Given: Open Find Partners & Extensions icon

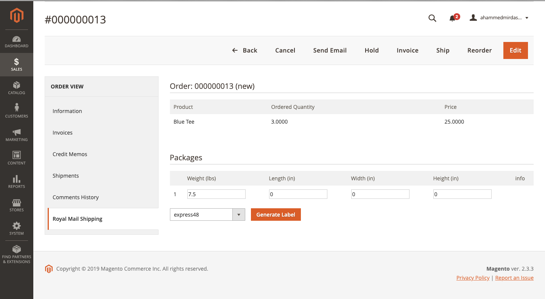Looking at the screenshot, I should tap(17, 252).
